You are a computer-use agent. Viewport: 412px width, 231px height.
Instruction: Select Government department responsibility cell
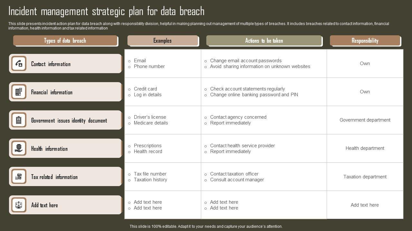365,120
